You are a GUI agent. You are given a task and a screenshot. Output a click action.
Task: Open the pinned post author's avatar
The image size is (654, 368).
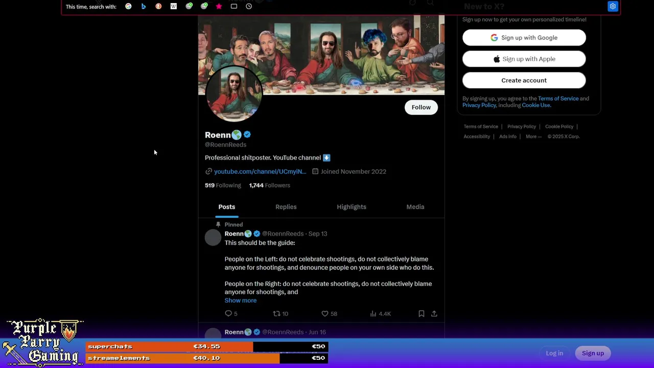click(x=213, y=238)
